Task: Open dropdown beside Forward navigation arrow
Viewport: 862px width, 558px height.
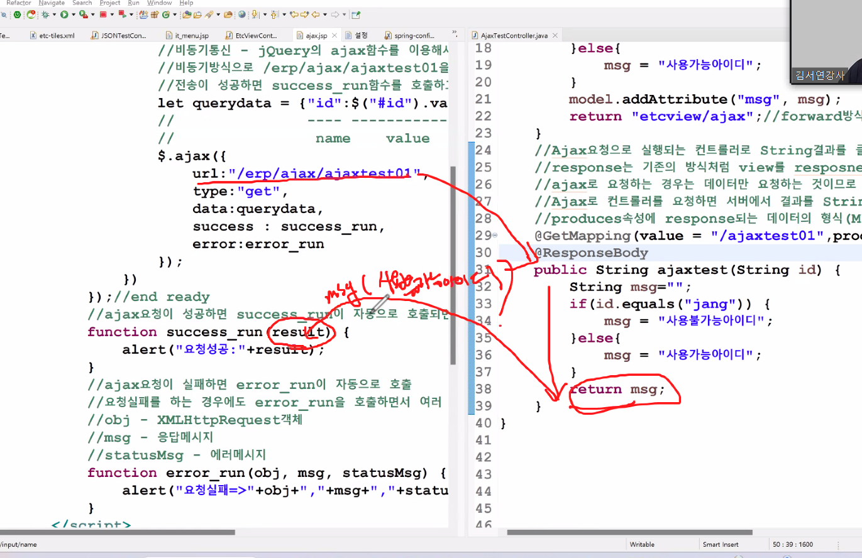Action: pyautogui.click(x=344, y=14)
